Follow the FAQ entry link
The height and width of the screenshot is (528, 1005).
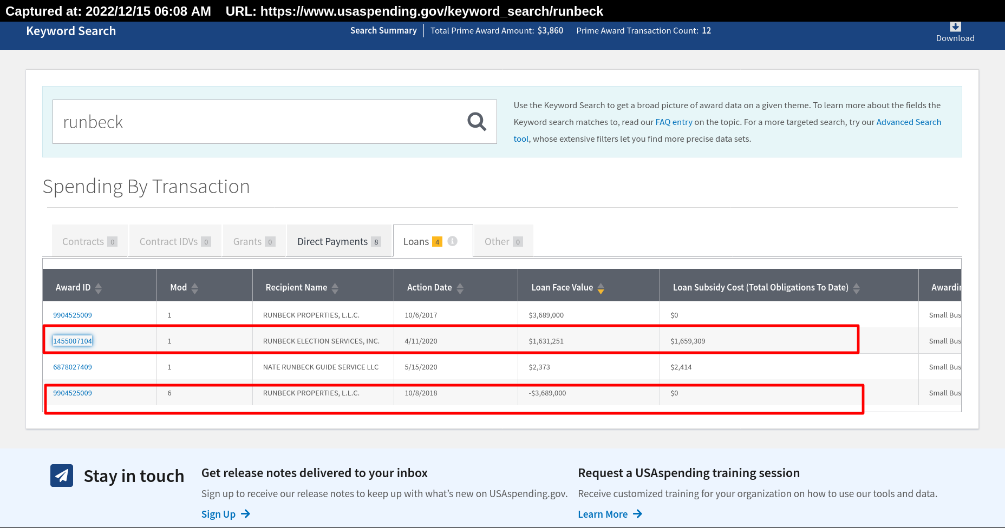674,122
